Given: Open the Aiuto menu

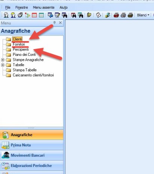Looking at the screenshot, I should (x=63, y=8).
